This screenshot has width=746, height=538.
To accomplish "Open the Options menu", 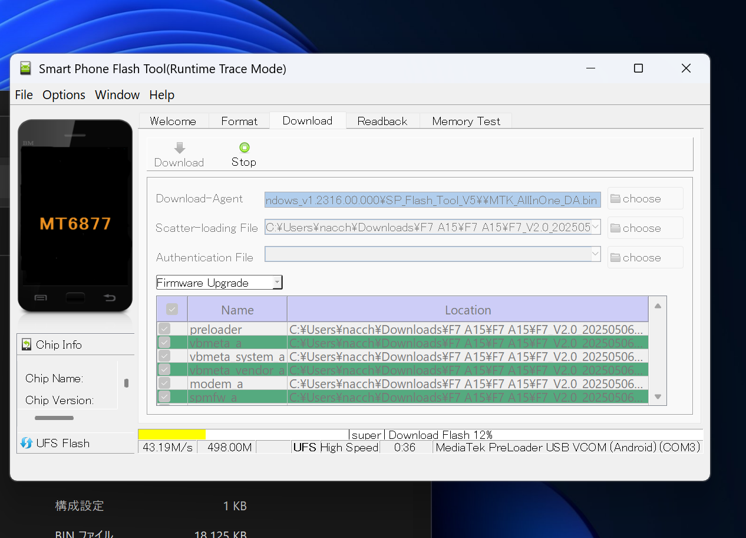I will (64, 95).
